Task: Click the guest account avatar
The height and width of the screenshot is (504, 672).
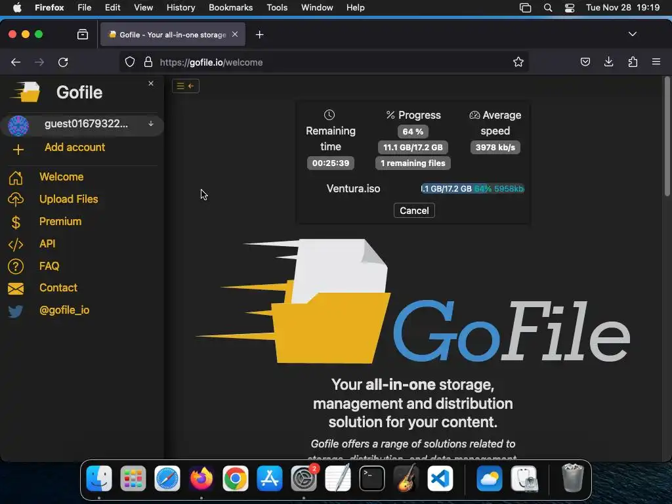Action: point(18,125)
